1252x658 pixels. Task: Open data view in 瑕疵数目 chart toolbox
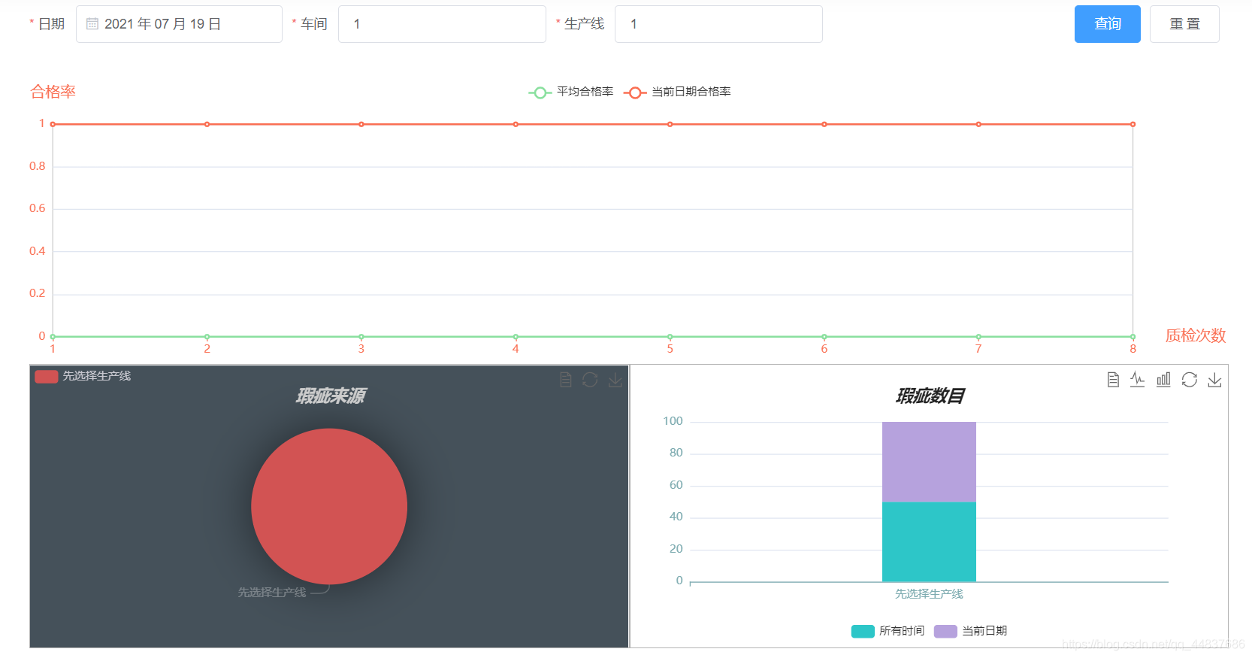tap(1113, 380)
